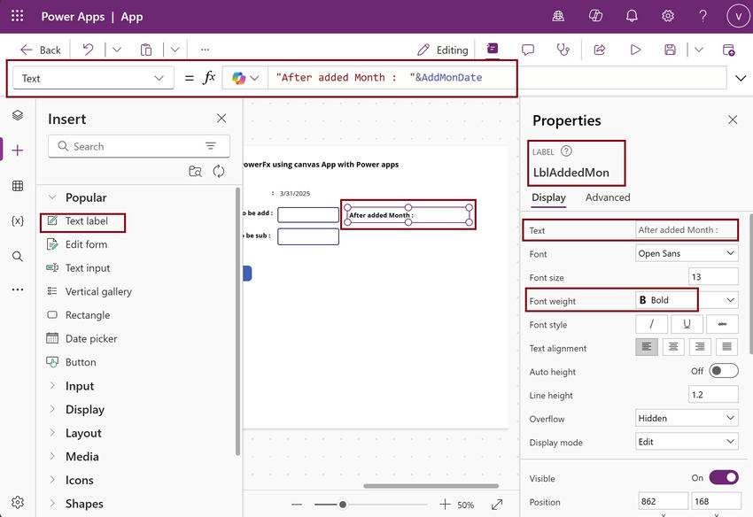This screenshot has height=517, width=753.
Task: Toggle the Auto height switch
Action: (723, 372)
